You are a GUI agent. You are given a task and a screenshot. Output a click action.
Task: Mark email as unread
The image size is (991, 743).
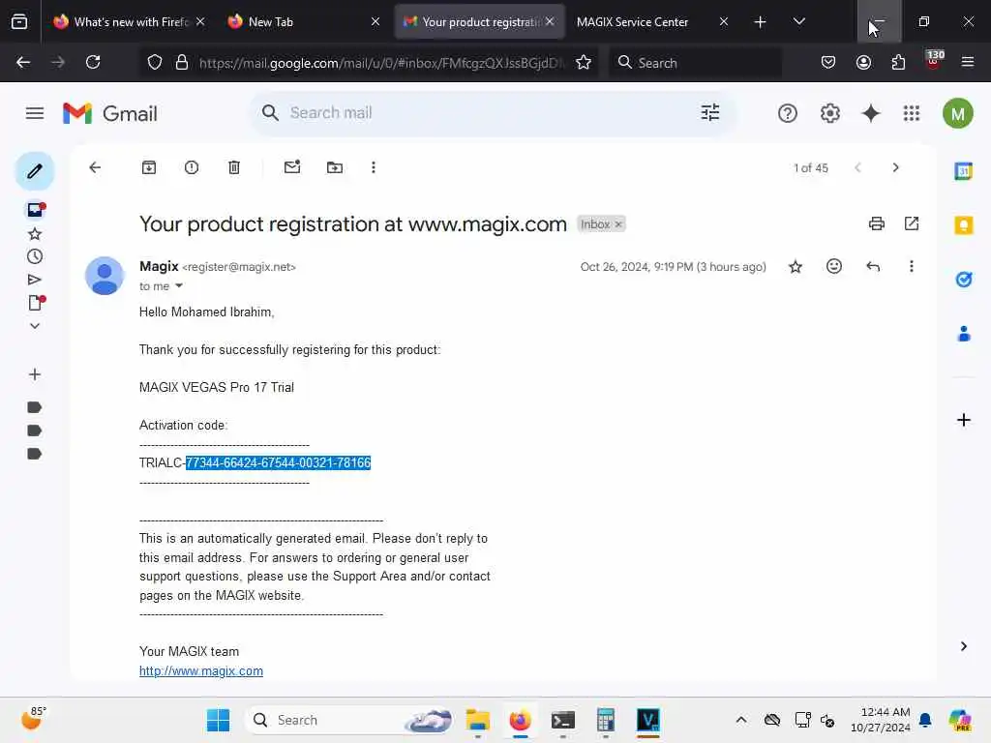tap(292, 166)
